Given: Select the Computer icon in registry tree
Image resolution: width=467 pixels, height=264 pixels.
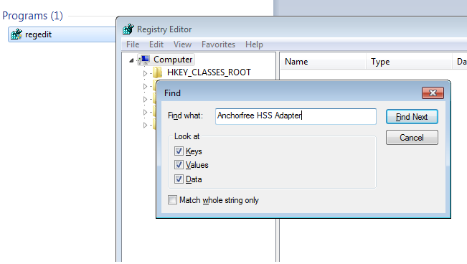Looking at the screenshot, I should [x=145, y=60].
